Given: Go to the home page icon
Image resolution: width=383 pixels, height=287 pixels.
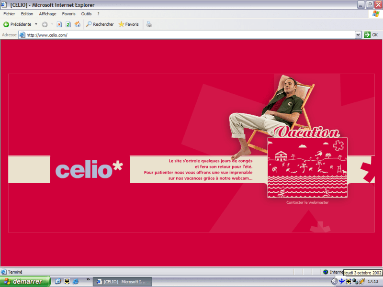Looking at the screenshot, I should pos(78,24).
